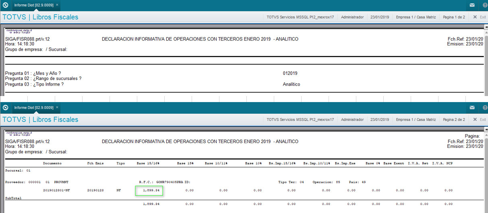Viewport: 488px width, 213px height.
Task: Click scrollbar up arrow in Pagina 2 window
Action: click(x=486, y=135)
